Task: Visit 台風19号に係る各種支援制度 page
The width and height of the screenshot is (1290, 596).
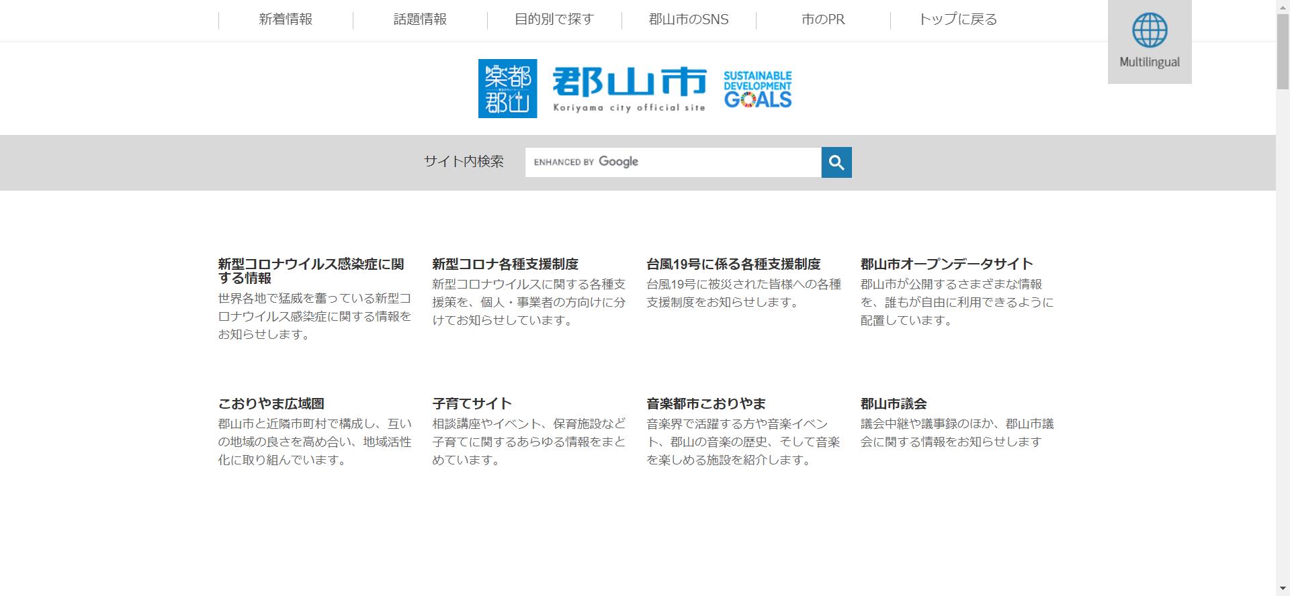Action: pos(733,264)
